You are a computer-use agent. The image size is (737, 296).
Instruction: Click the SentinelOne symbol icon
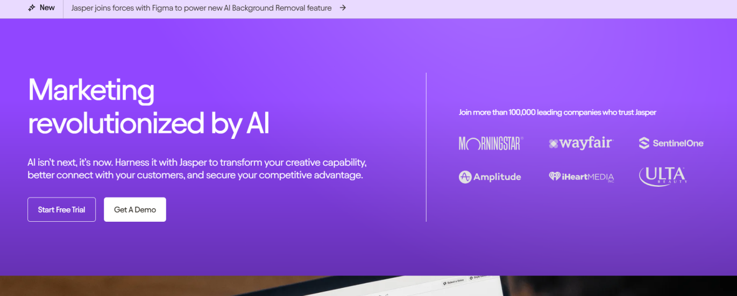(644, 143)
